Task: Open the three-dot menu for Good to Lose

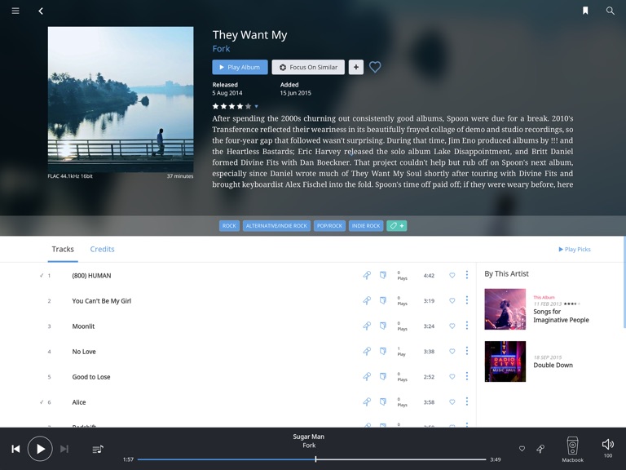Action: coord(467,376)
